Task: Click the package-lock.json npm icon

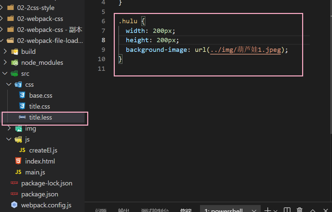Action: click(x=14, y=183)
